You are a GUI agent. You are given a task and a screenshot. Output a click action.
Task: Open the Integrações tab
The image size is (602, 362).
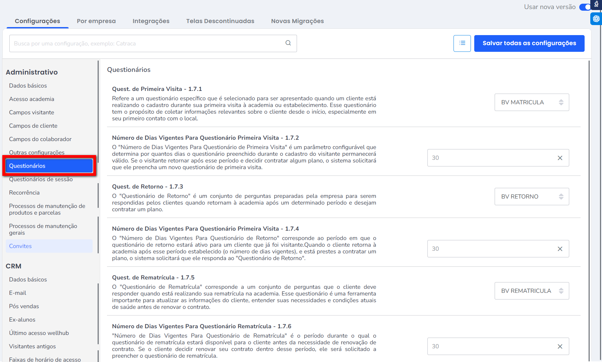click(x=151, y=21)
